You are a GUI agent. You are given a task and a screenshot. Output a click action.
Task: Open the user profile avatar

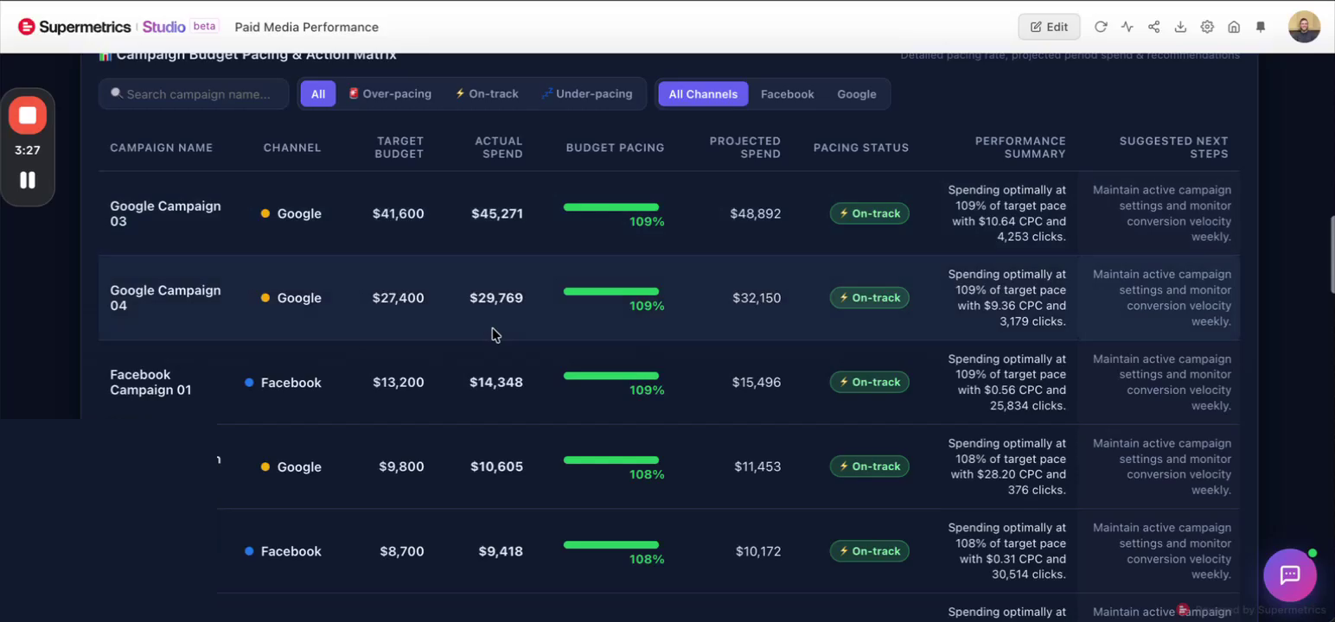point(1304,27)
